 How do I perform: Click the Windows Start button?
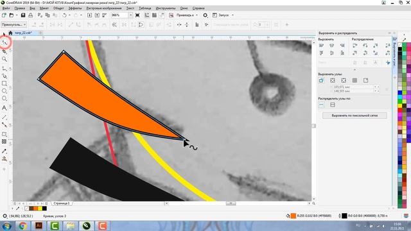6,225
